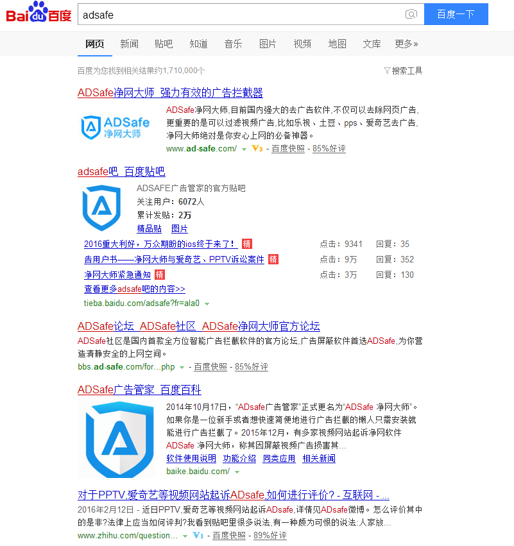Click 85%好评 on www.ad-safe.com result
The width and height of the screenshot is (514, 546).
click(x=329, y=149)
